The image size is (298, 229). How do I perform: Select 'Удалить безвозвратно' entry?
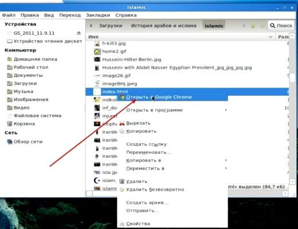point(172,189)
